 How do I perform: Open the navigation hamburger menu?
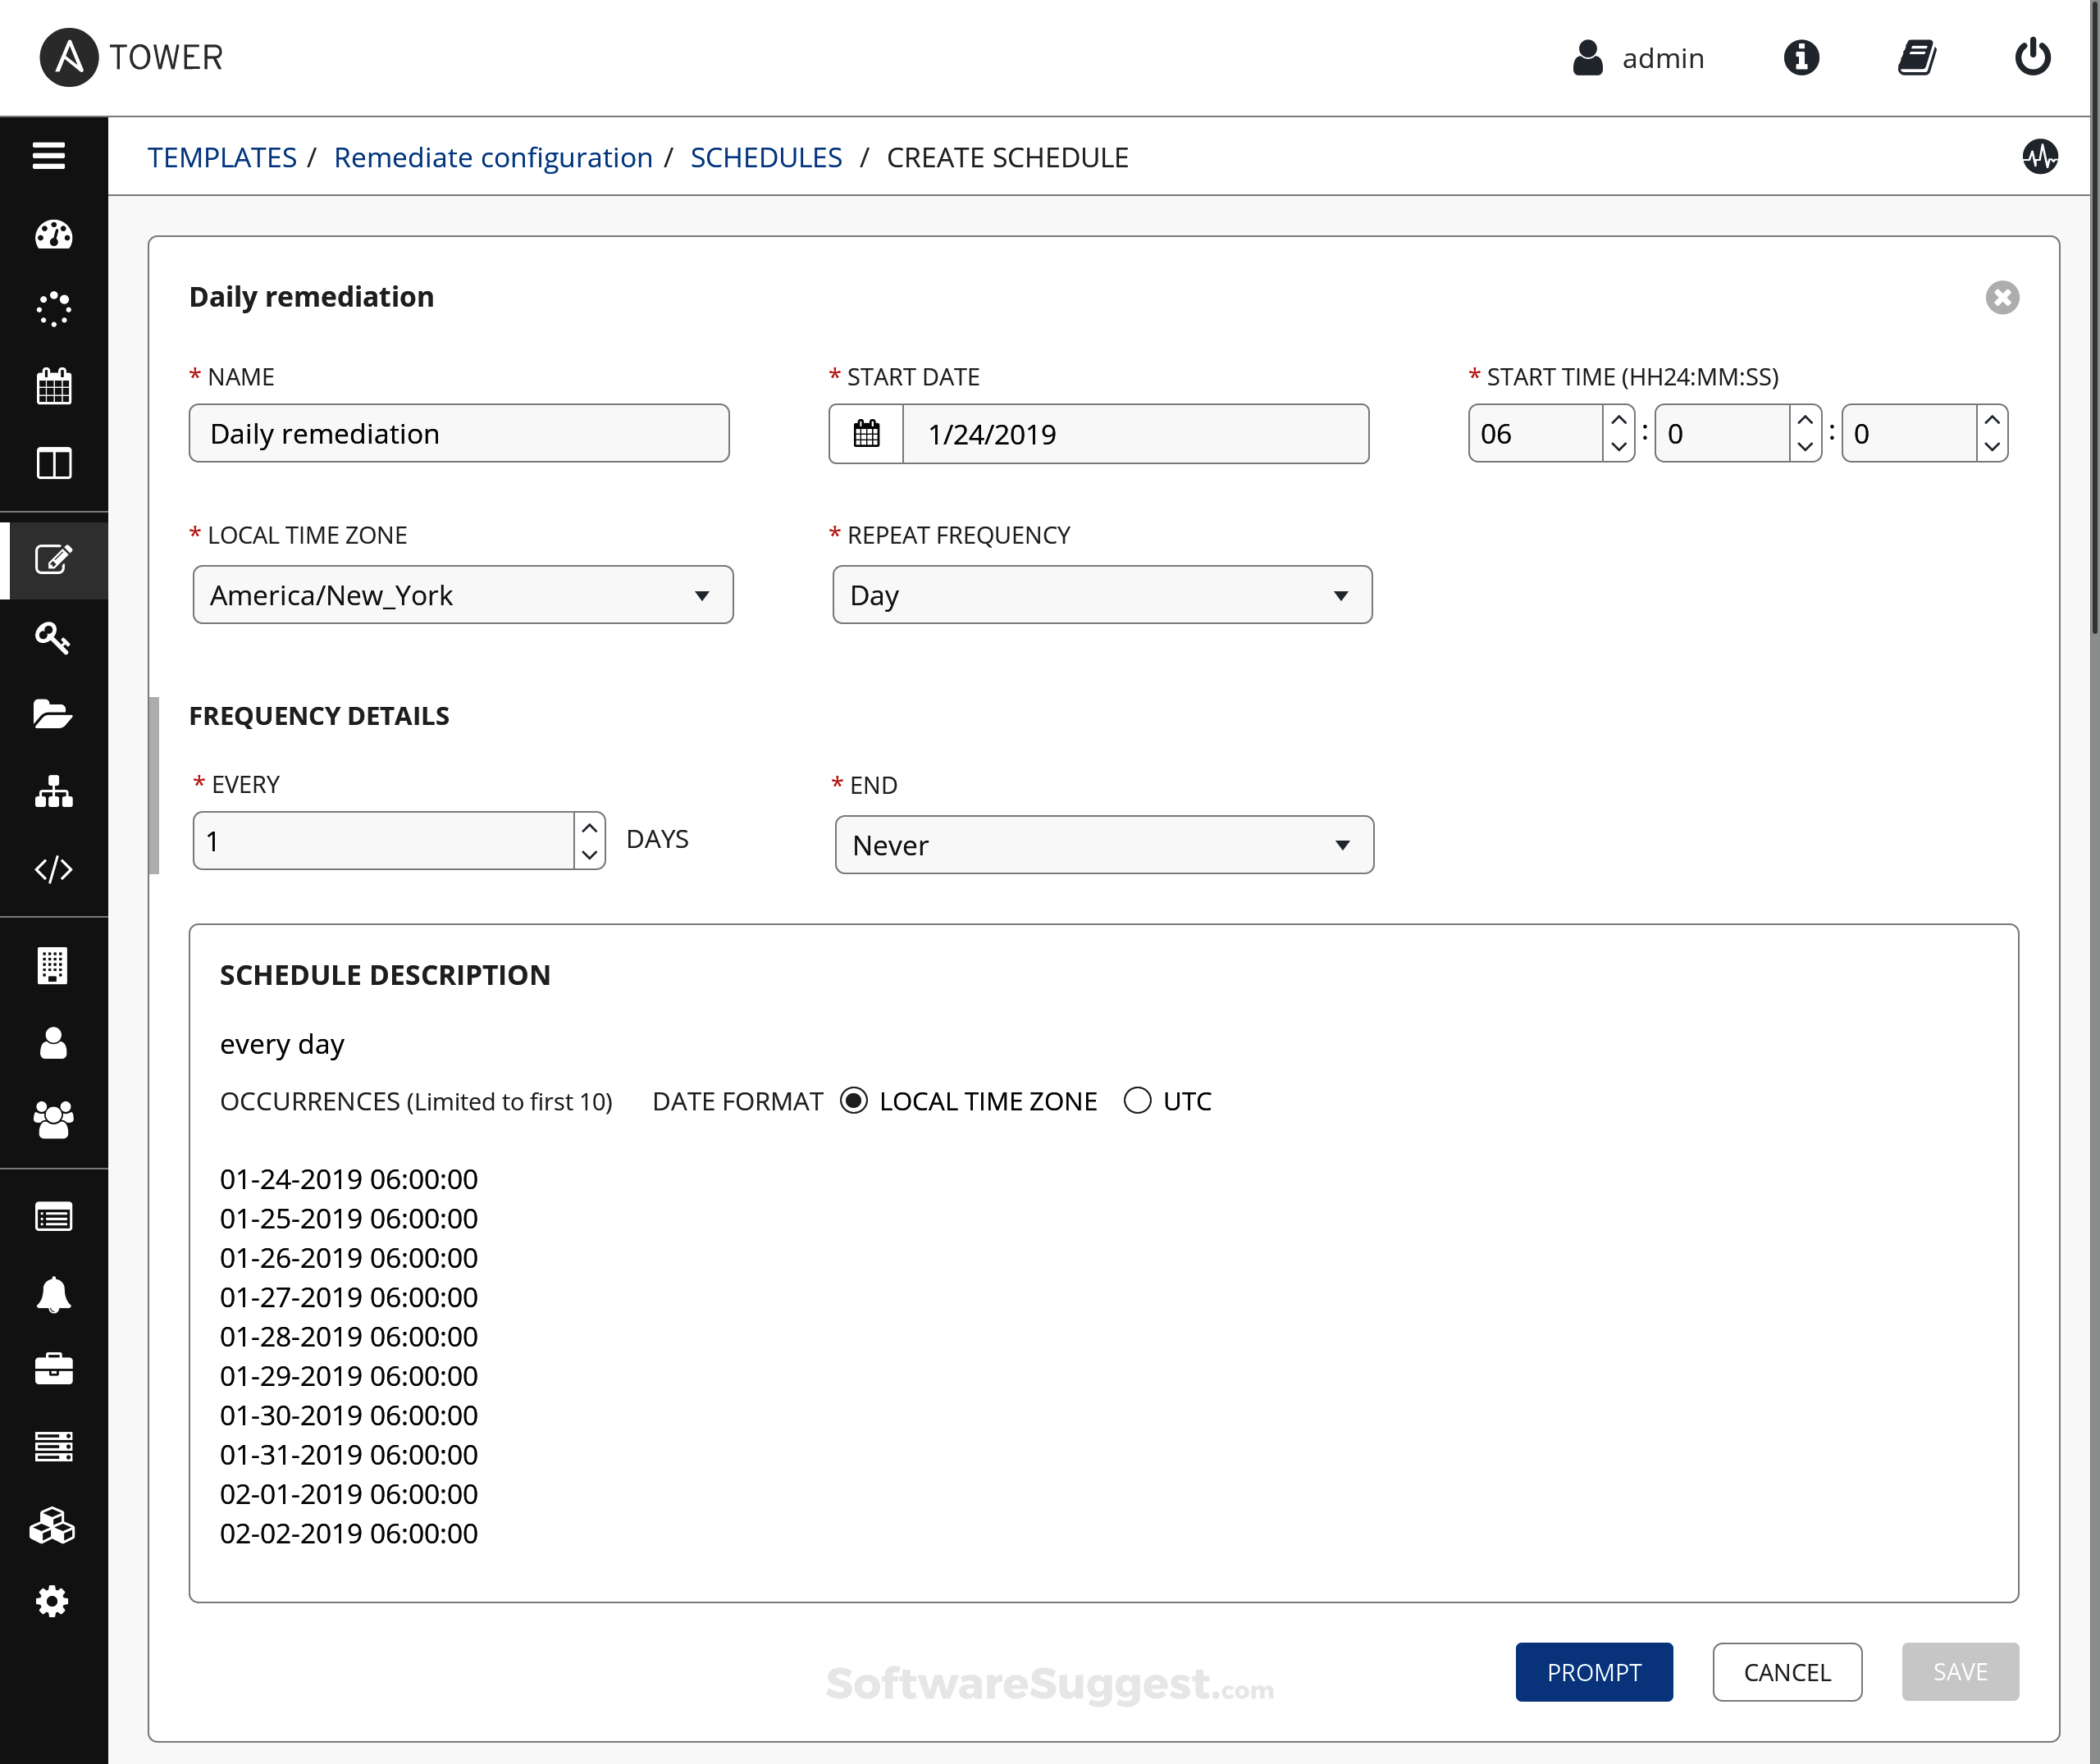pyautogui.click(x=49, y=156)
